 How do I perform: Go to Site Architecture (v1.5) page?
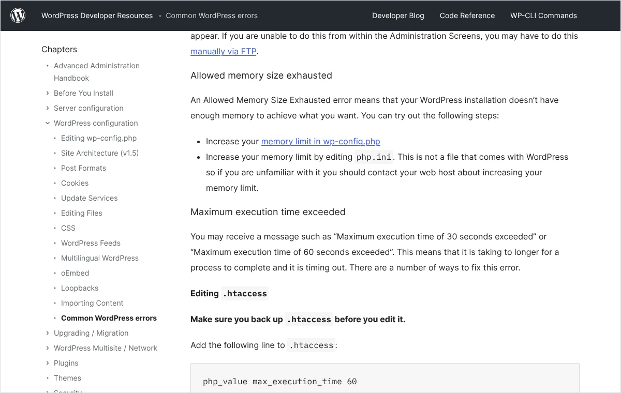(100, 153)
